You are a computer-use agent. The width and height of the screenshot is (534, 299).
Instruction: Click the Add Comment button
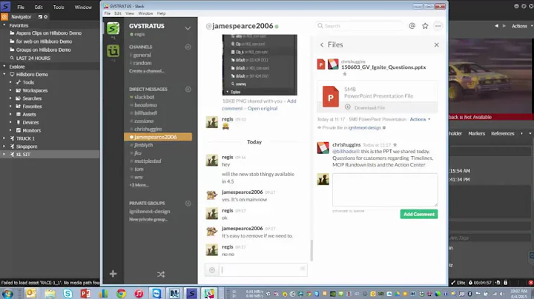(419, 214)
